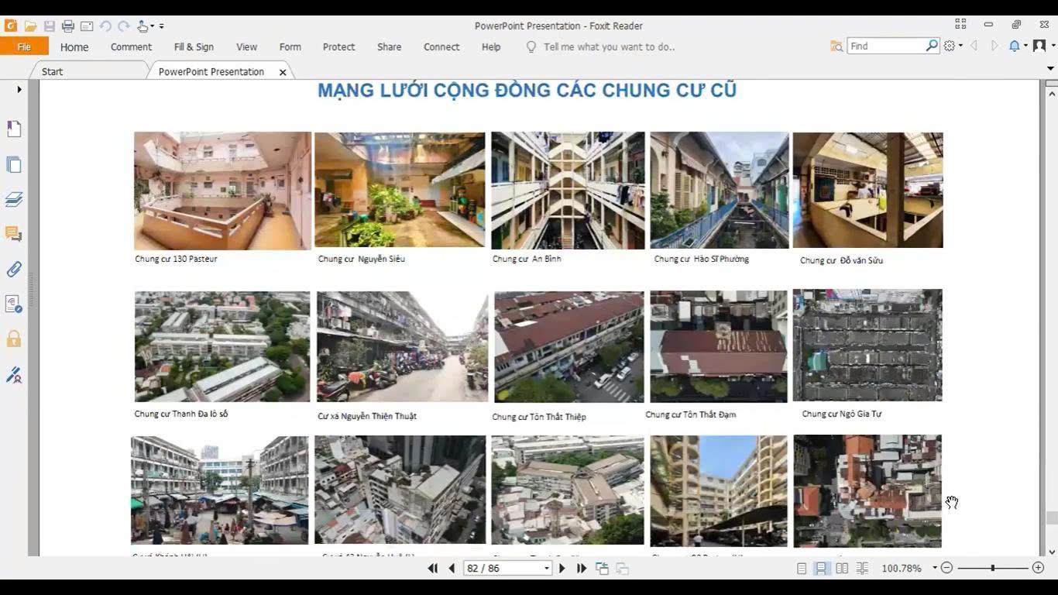Click the vertical scrollbar thumb

1051,518
